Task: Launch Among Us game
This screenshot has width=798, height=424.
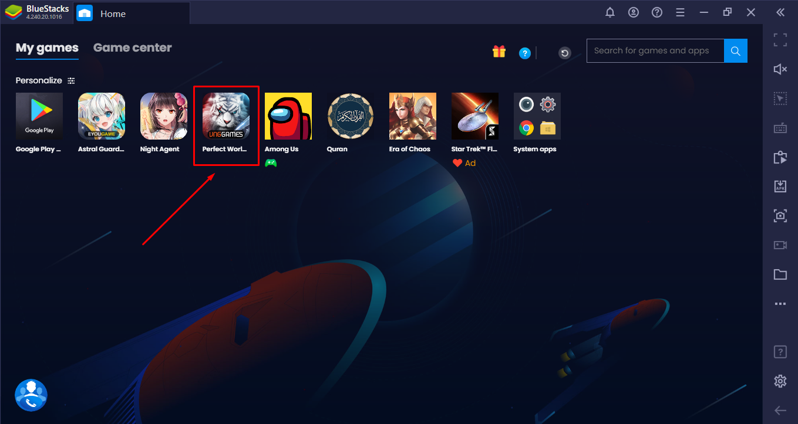Action: pyautogui.click(x=288, y=116)
